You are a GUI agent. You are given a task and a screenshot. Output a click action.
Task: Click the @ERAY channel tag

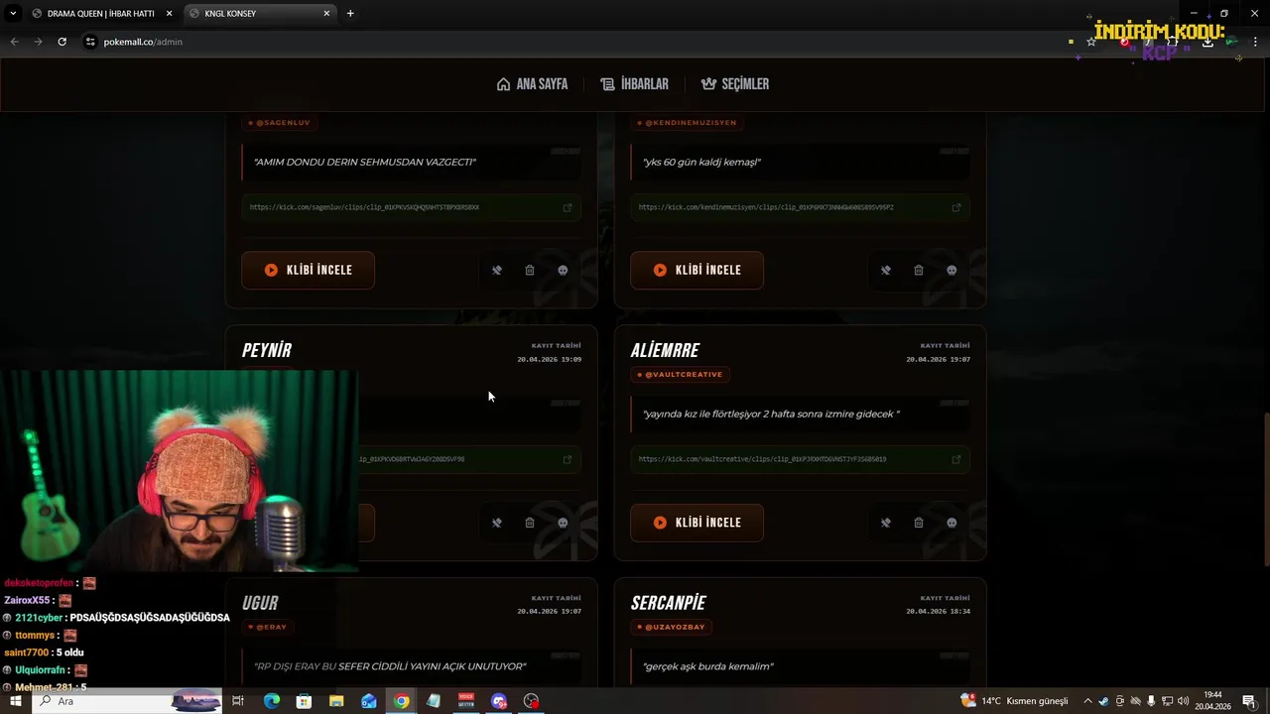pyautogui.click(x=267, y=627)
